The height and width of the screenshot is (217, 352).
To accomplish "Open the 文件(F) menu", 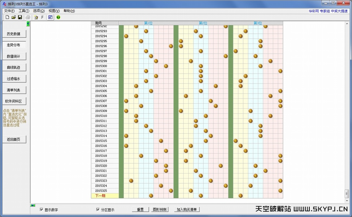I will 9,11.
